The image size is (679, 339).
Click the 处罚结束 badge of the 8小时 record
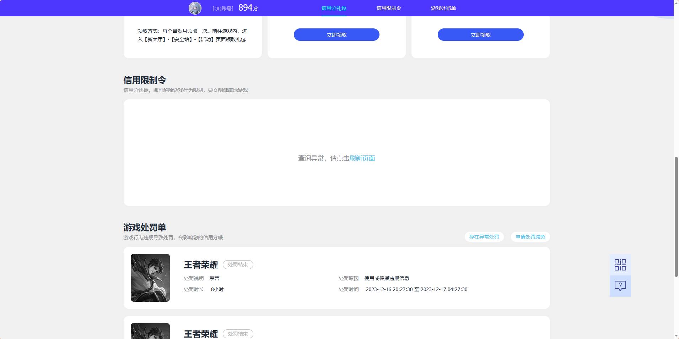click(238, 265)
